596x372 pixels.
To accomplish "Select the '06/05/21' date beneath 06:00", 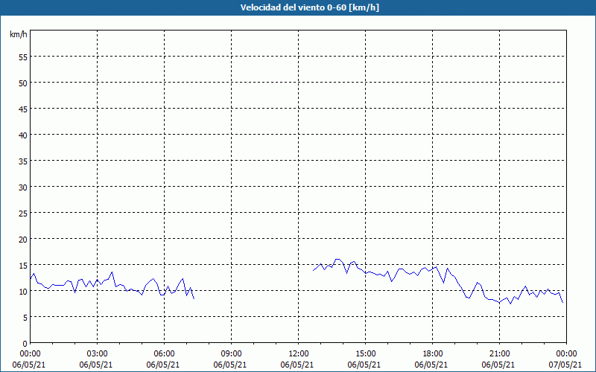I will 163,365.
